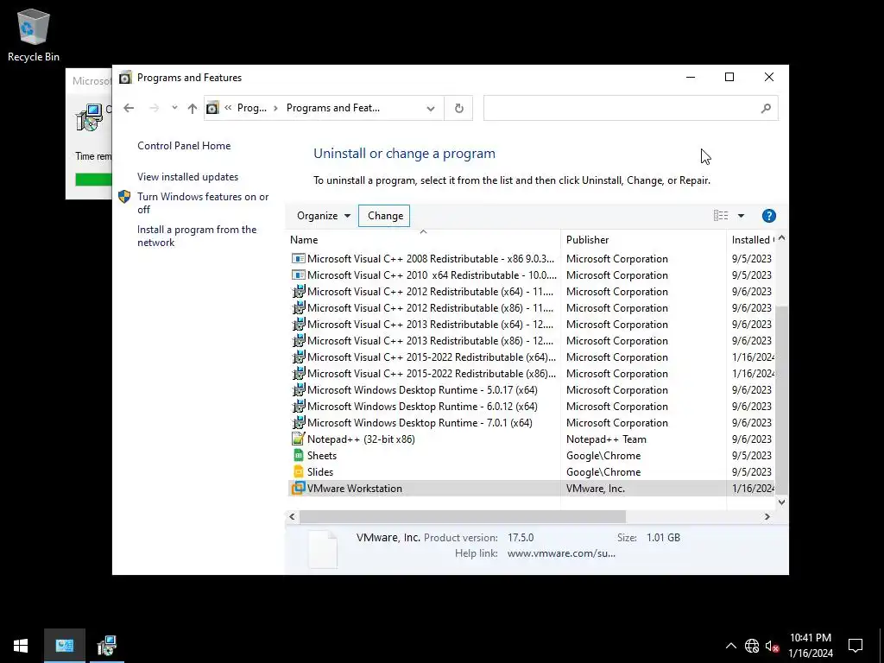Viewport: 884px width, 663px height.
Task: Open Turn Windows features on or off
Action: point(203,203)
